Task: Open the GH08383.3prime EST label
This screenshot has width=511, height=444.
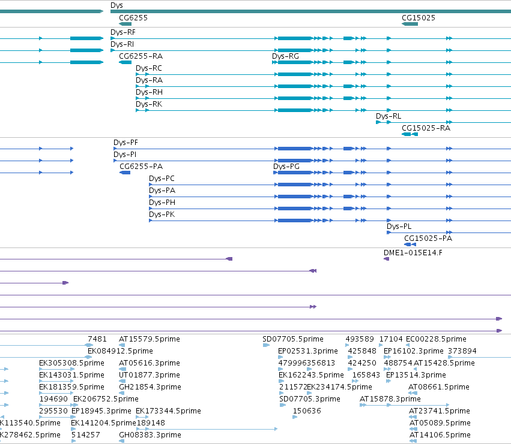Action: 150,436
